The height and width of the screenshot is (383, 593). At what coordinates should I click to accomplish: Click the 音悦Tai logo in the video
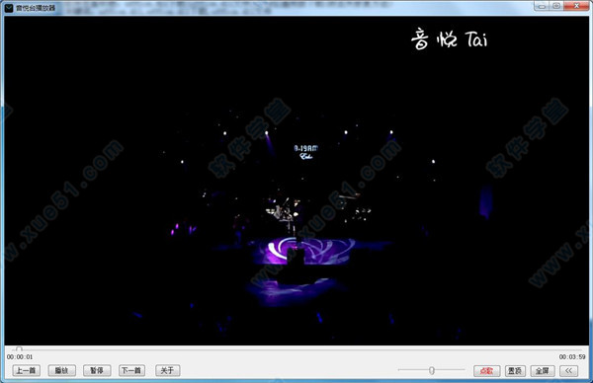[x=450, y=38]
